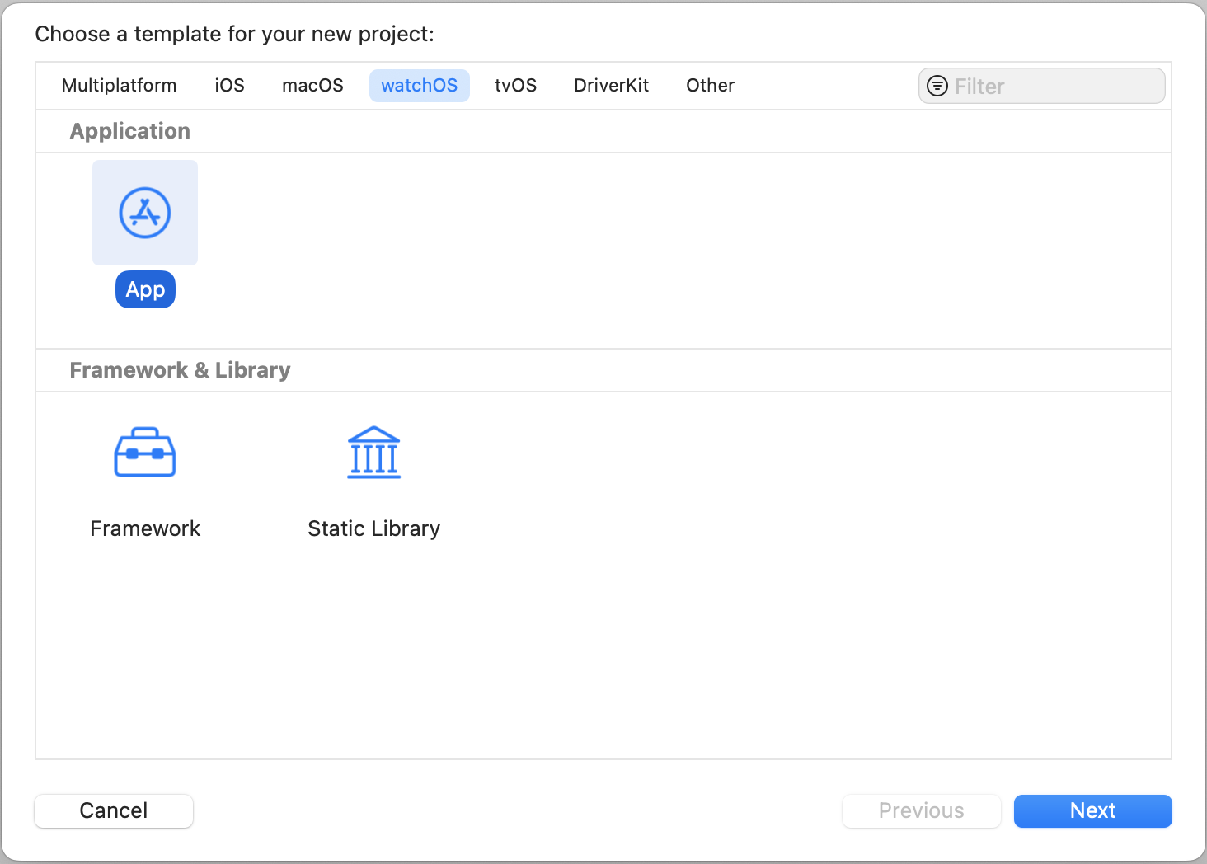Click the Framework template label
Screen dimensions: 1207x864
pos(145,528)
